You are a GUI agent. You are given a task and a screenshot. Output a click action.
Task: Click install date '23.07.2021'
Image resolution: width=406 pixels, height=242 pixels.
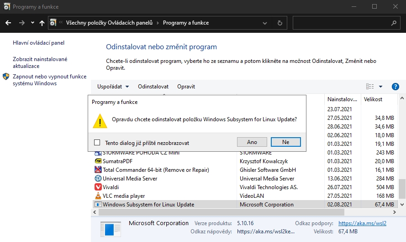click(x=340, y=109)
